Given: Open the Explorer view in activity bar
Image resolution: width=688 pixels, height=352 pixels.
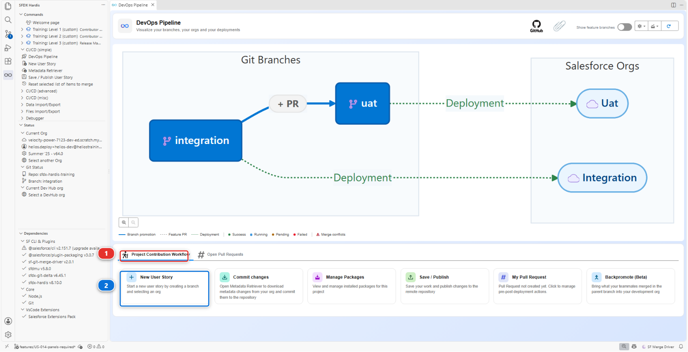Looking at the screenshot, I should pyautogui.click(x=8, y=6).
